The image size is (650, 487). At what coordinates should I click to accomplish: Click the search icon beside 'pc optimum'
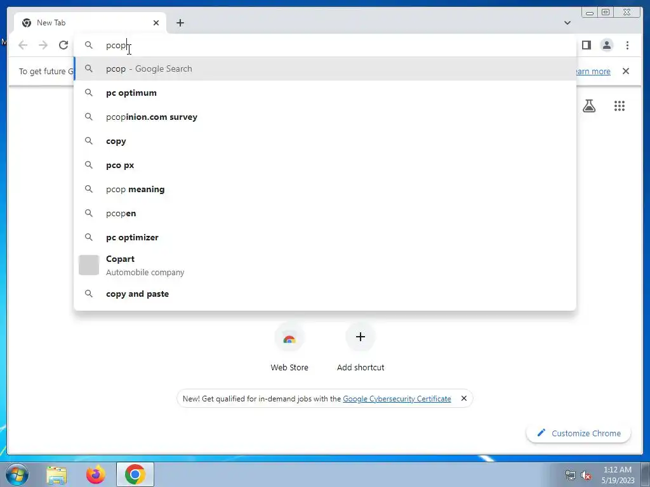89,93
